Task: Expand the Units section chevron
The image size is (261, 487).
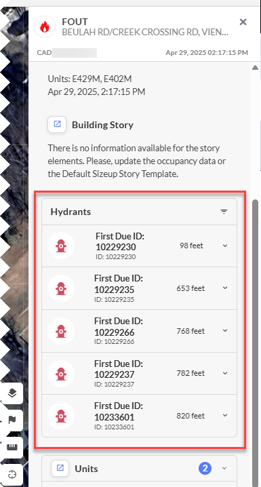Action: click(x=224, y=468)
